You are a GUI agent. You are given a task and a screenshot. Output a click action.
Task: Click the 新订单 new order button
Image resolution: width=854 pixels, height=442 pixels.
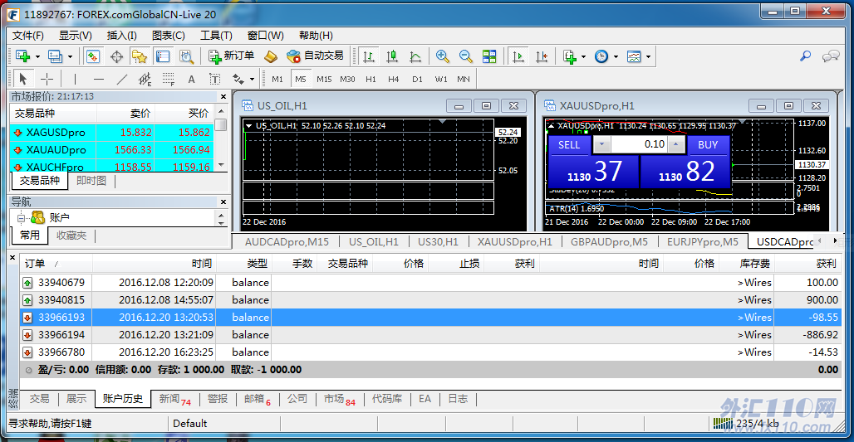click(232, 56)
